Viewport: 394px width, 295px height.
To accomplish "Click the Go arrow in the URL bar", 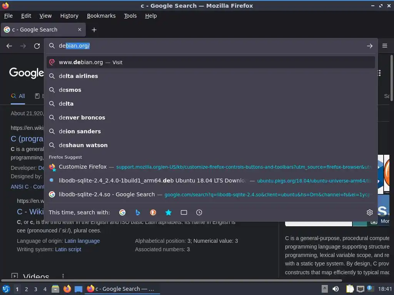I will click(369, 46).
